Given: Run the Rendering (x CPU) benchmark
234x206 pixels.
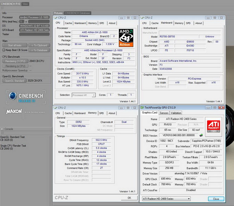Looking at the screenshot, I should 15,66.
